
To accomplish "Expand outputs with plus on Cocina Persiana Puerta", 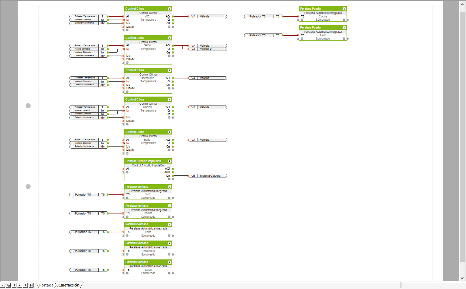I will tap(344, 20).
